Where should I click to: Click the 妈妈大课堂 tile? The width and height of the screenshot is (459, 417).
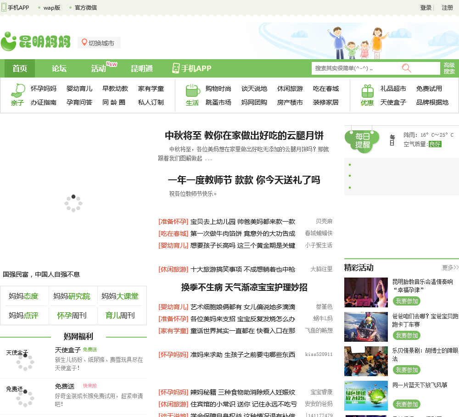[120, 296]
